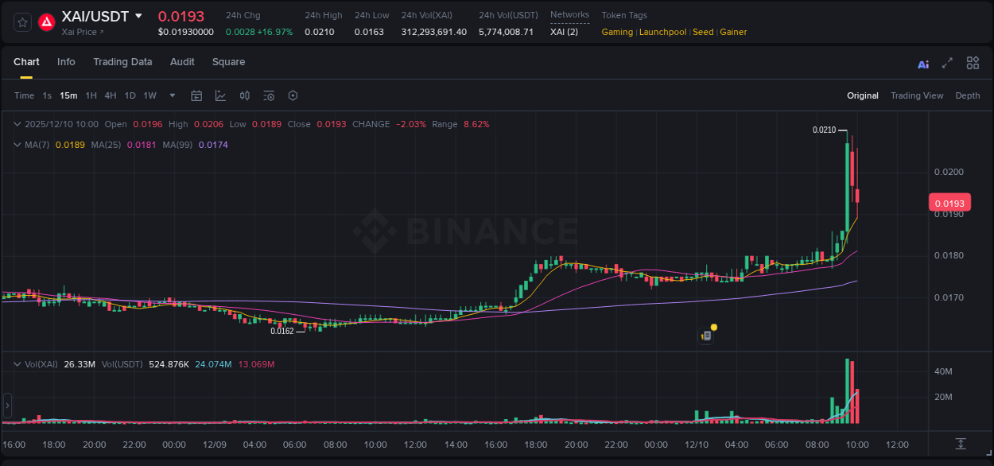Open the AI analysis assistant icon

923,63
